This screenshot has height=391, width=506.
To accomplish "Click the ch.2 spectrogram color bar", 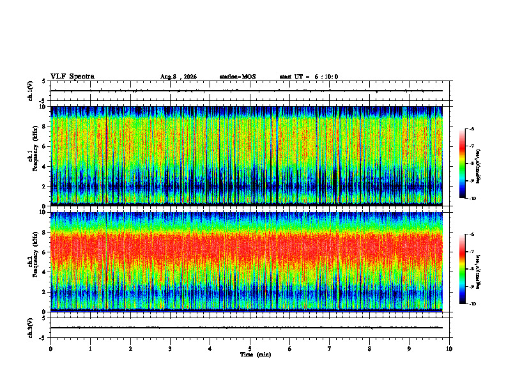I will pyautogui.click(x=463, y=269).
